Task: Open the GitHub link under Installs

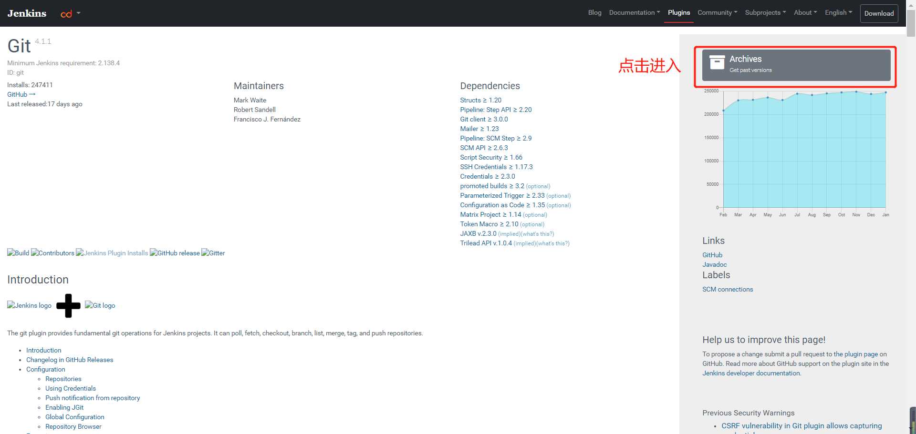Action: click(21, 94)
